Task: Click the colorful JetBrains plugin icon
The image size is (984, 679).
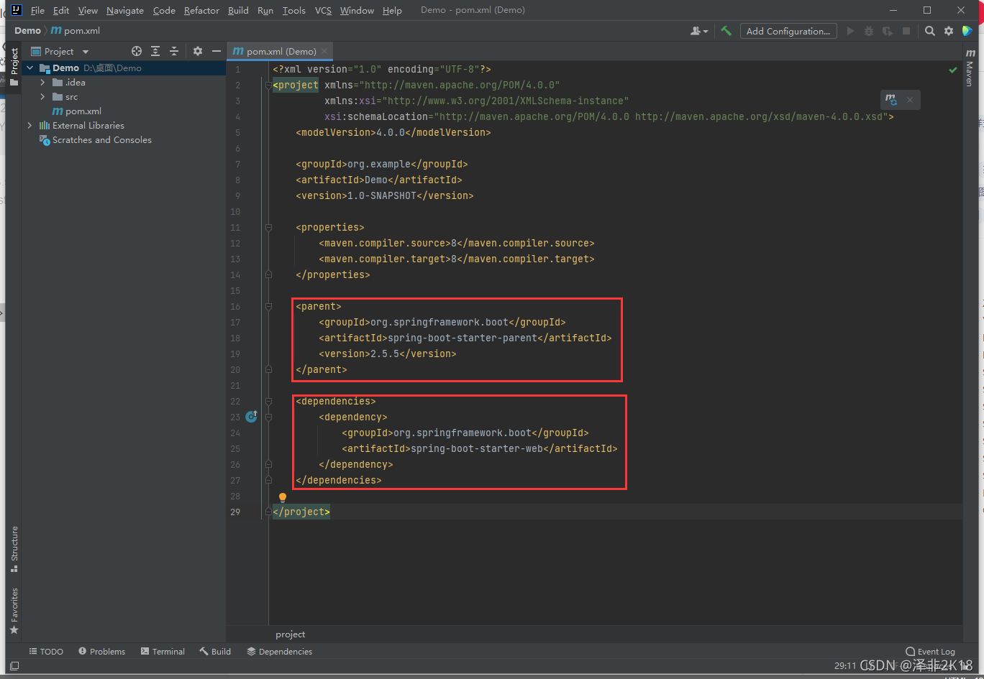Action: [x=967, y=31]
